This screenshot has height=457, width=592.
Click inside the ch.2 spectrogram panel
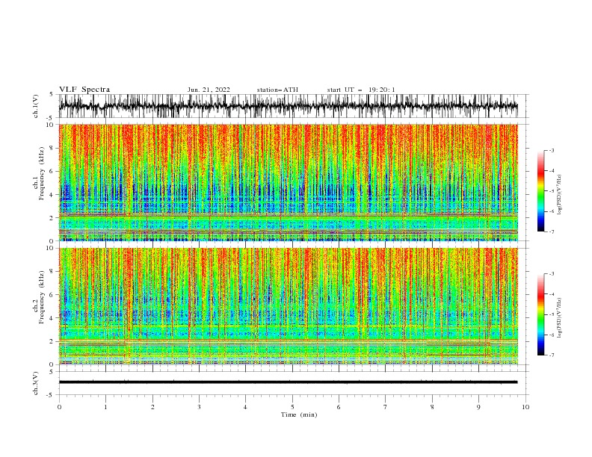coord(294,306)
